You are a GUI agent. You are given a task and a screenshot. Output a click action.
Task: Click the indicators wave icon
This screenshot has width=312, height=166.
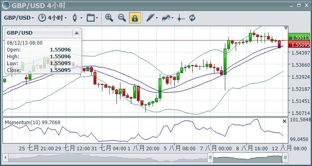click(x=166, y=18)
